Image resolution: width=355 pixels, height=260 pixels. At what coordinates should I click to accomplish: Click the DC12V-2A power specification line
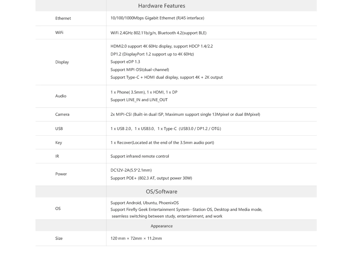coord(131,170)
